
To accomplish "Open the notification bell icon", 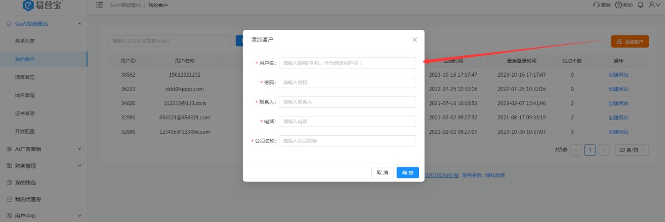I will (x=640, y=5).
